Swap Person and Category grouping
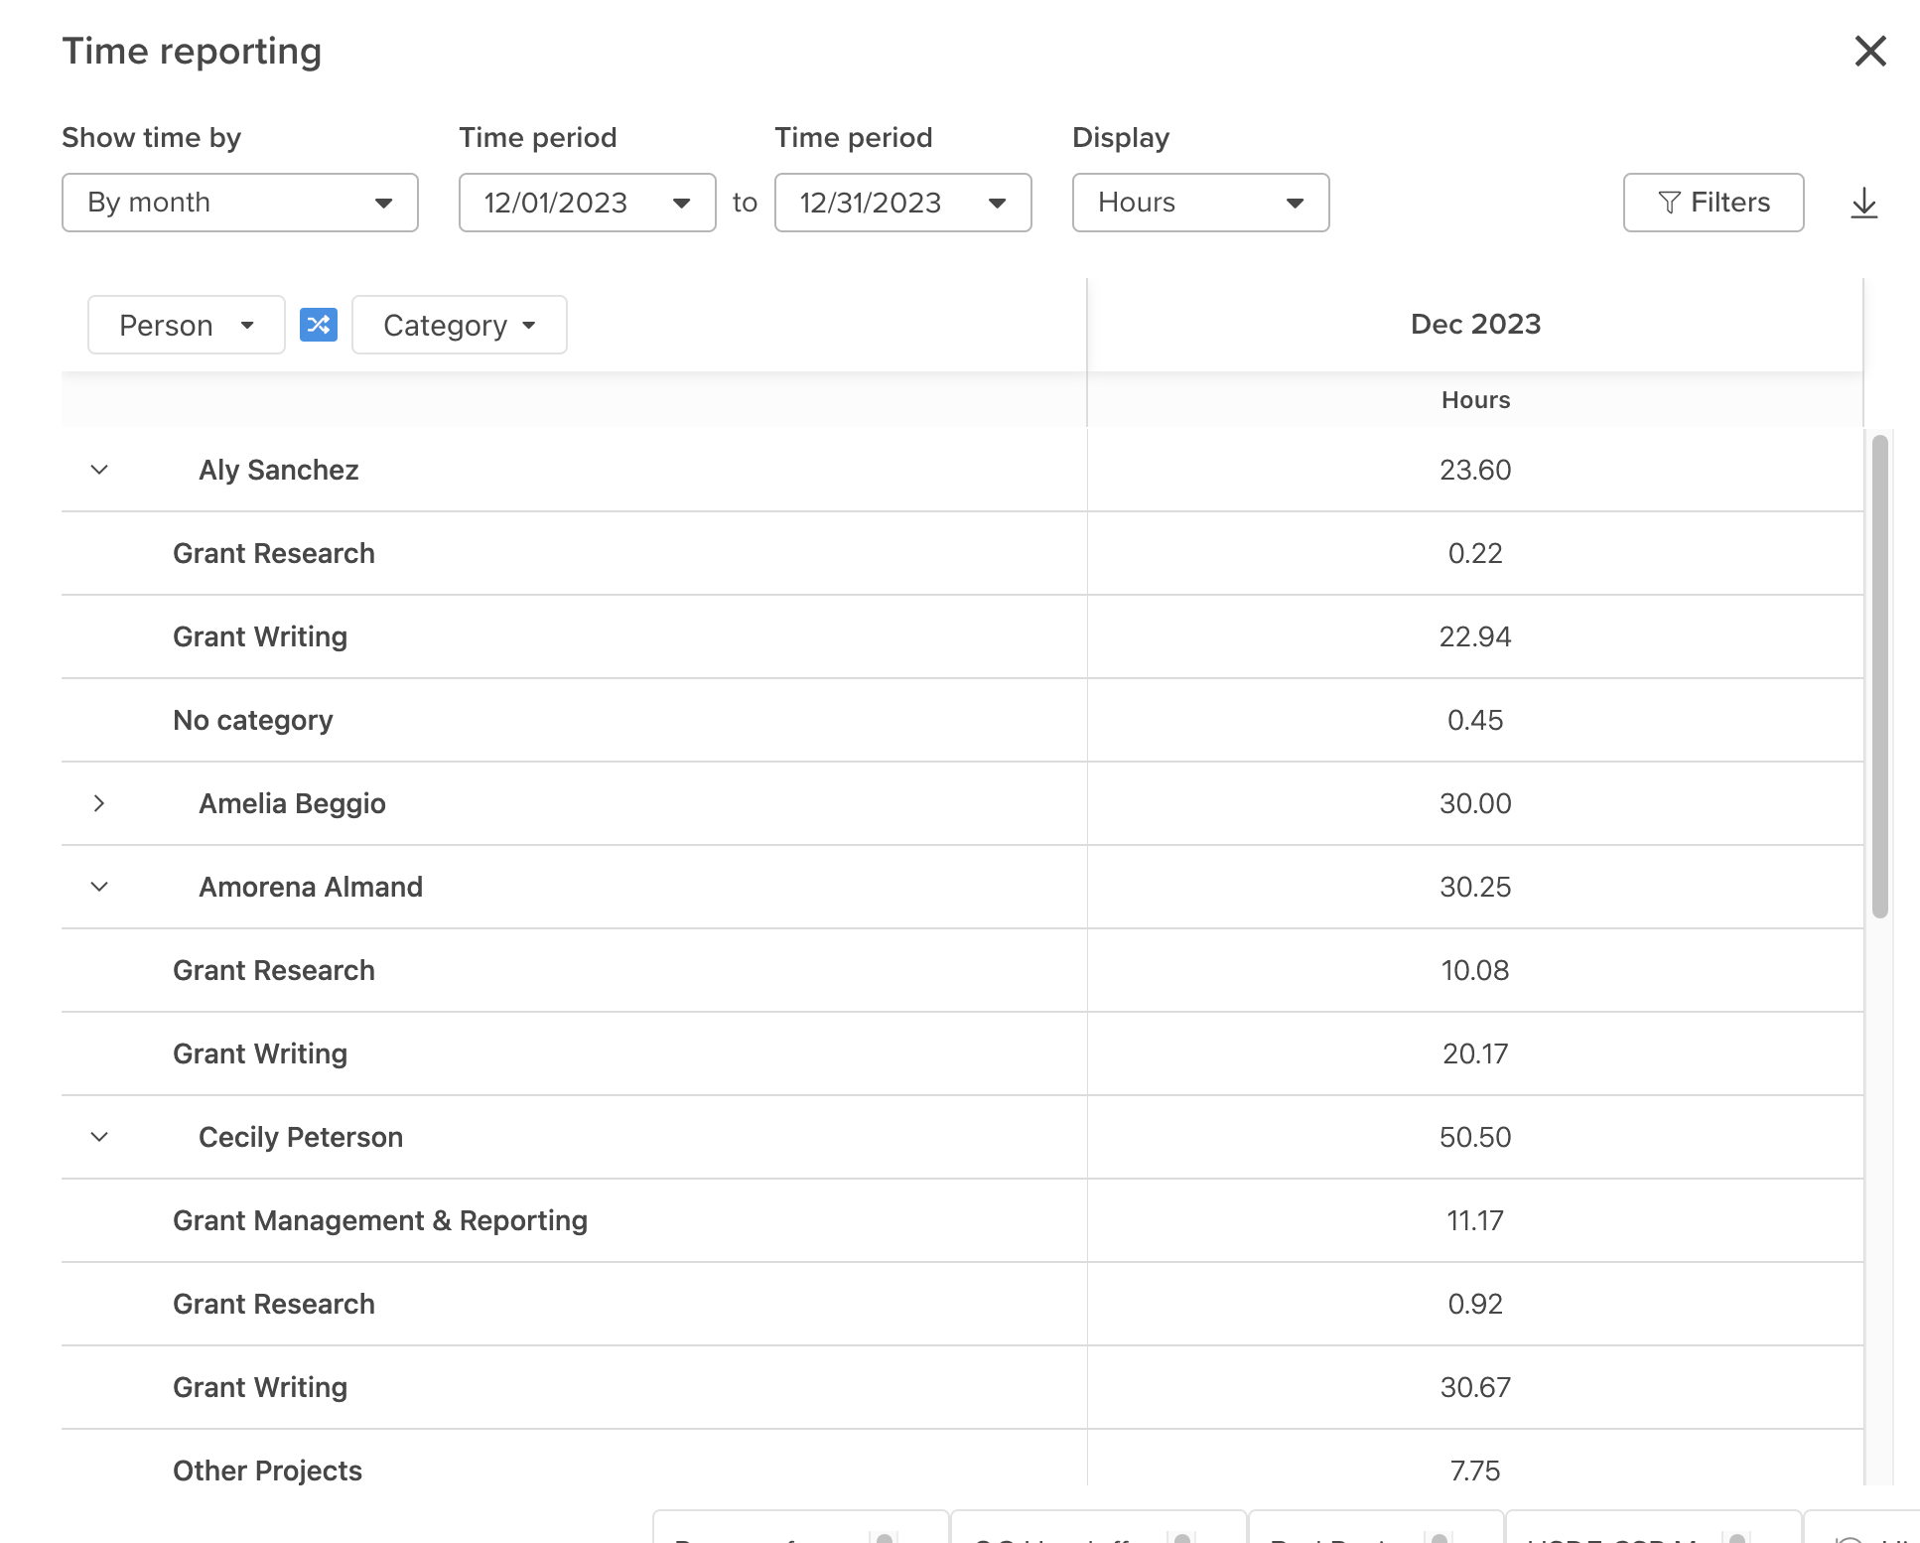This screenshot has width=1920, height=1543. 319,325
